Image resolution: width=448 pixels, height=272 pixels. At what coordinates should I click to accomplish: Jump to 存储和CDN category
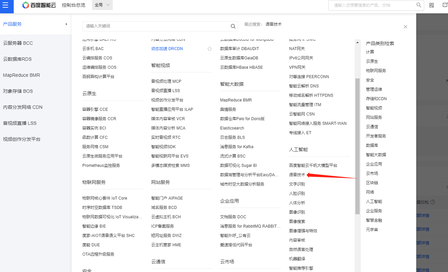(x=376, y=99)
